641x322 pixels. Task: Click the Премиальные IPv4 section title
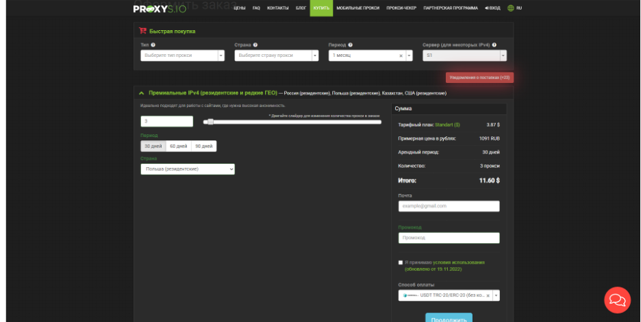pyautogui.click(x=213, y=93)
